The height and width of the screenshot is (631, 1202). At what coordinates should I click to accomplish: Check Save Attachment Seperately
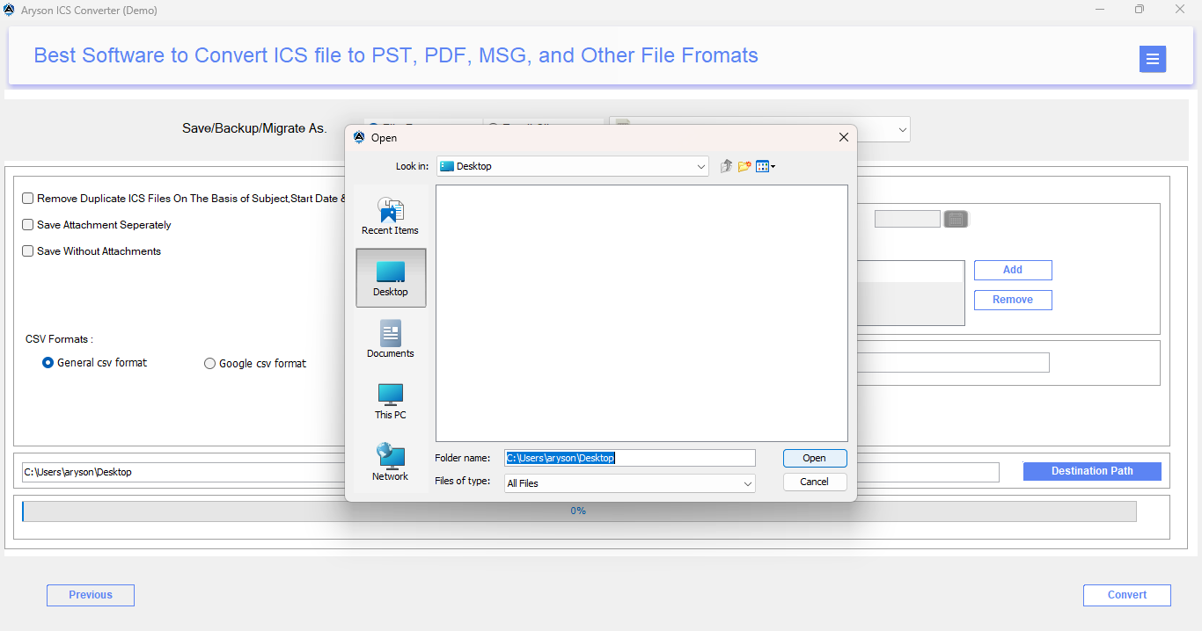(28, 225)
